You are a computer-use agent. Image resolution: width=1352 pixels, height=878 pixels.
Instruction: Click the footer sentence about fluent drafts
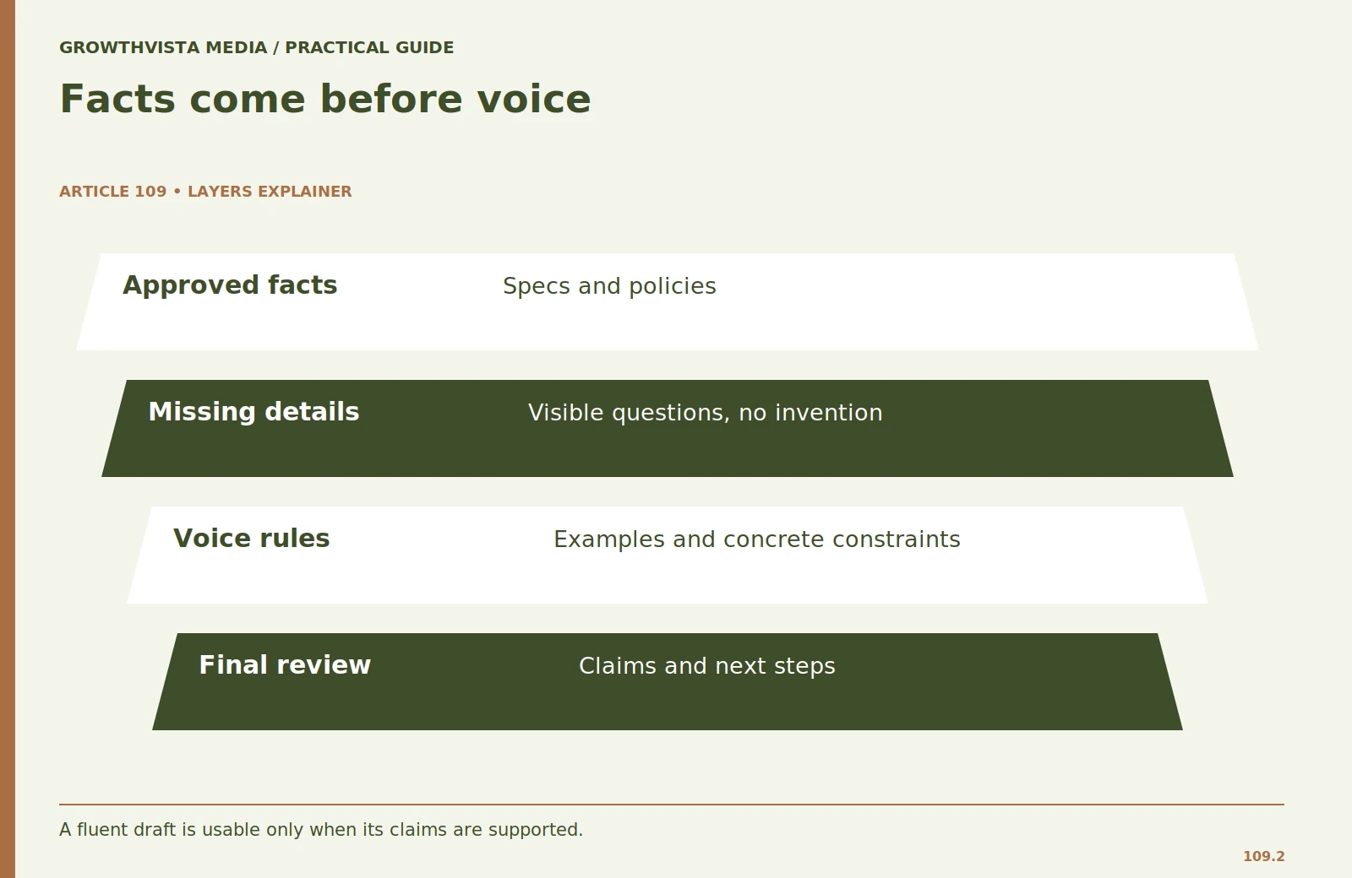pyautogui.click(x=321, y=830)
